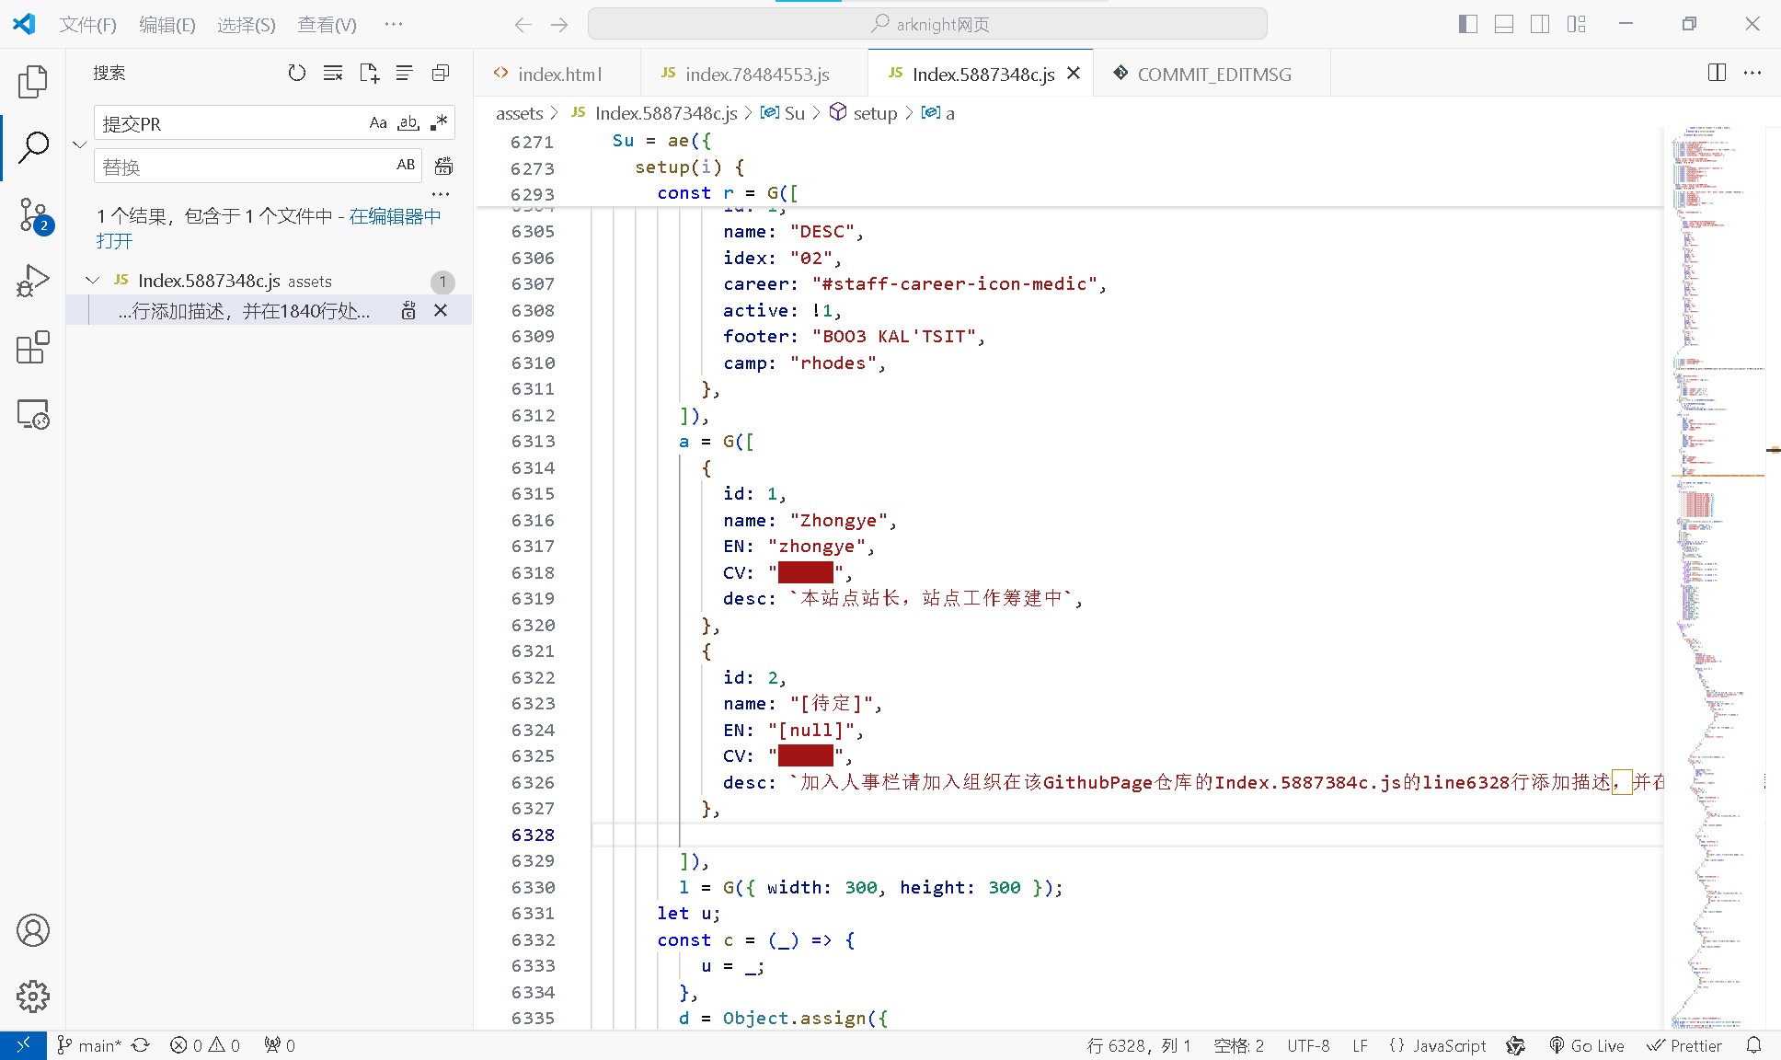The width and height of the screenshot is (1781, 1060).
Task: Open Source Control view with 2 changes
Action: [x=33, y=214]
